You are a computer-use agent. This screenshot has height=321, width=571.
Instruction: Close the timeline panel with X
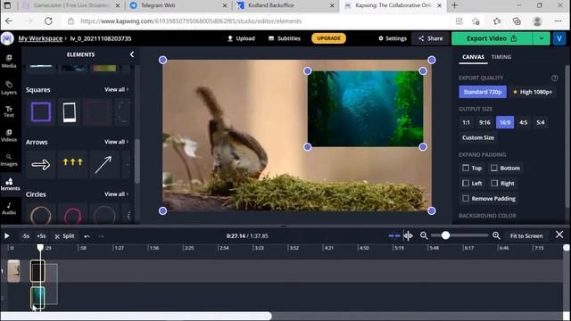click(559, 235)
